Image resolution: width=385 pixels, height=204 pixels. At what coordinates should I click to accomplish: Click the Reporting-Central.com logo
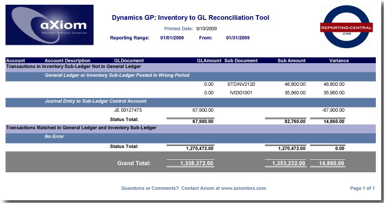click(x=346, y=26)
